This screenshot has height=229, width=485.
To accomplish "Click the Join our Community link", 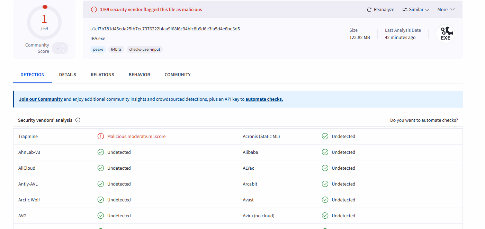I will point(41,99).
